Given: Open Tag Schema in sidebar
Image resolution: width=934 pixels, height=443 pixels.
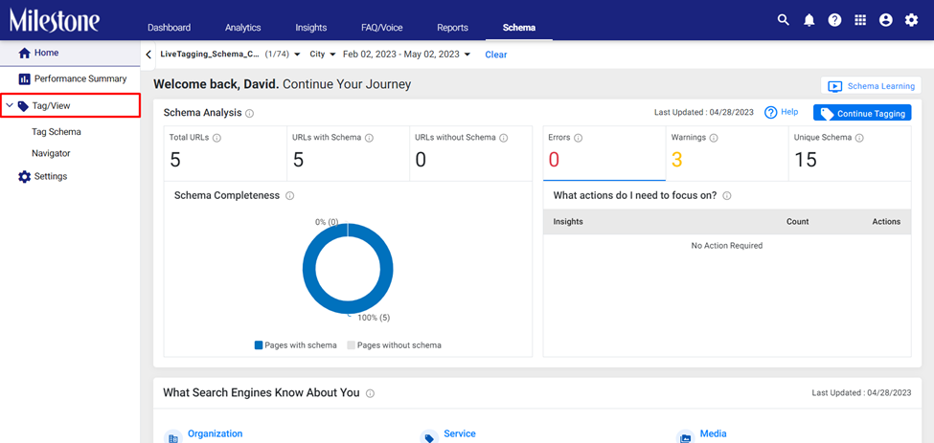Looking at the screenshot, I should (x=57, y=132).
